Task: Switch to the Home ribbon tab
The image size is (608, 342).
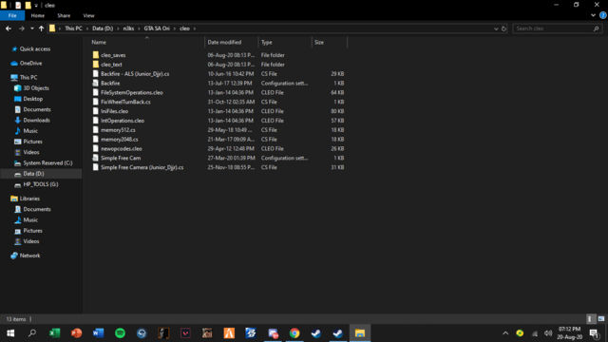Action: [x=38, y=15]
